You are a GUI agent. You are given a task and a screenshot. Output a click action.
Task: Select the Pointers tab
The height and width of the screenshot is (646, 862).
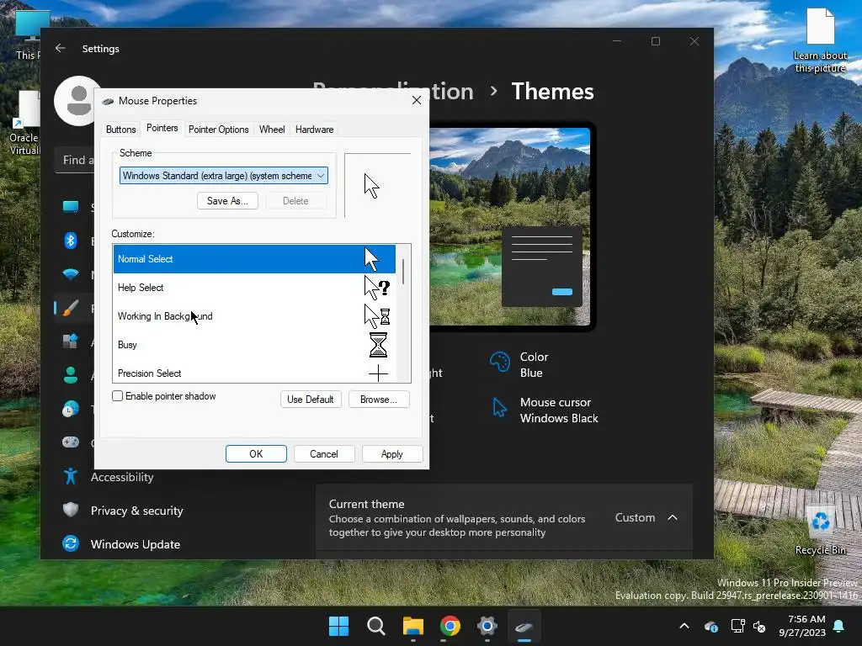[162, 128]
